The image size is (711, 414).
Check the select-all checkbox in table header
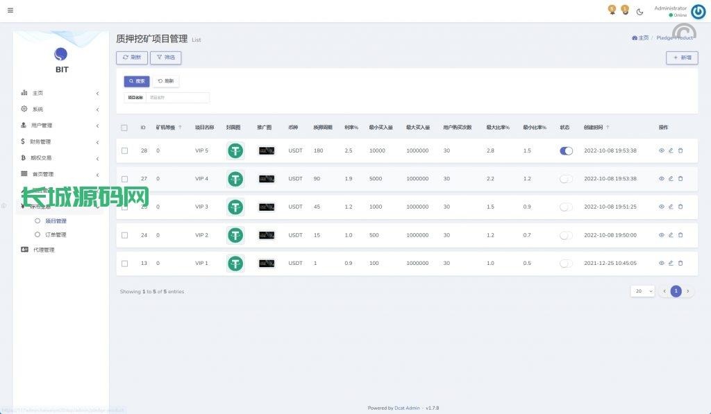tap(124, 128)
